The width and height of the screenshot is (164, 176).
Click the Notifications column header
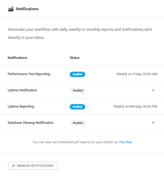17,58
